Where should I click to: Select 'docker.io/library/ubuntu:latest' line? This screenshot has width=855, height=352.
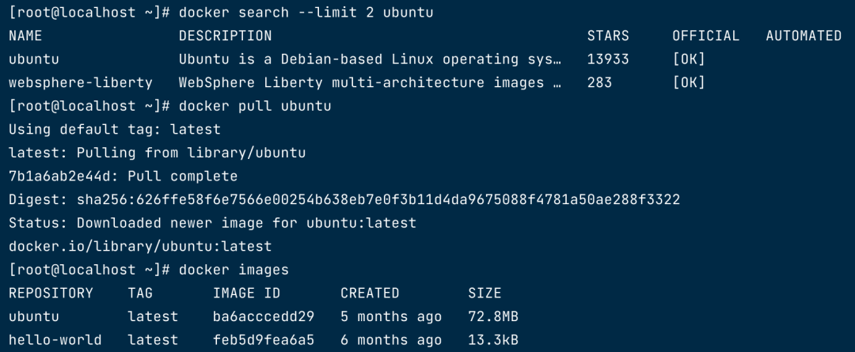[140, 247]
